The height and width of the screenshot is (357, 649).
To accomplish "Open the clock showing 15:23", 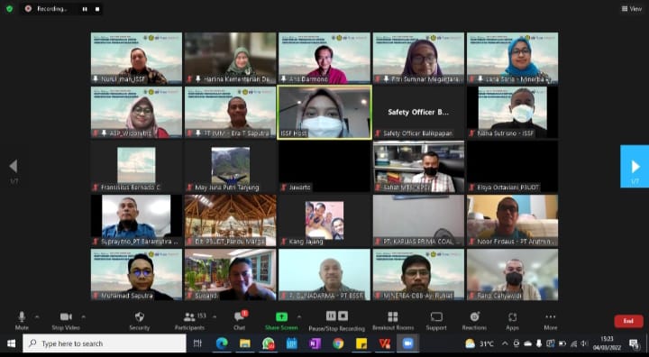I will click(x=607, y=343).
